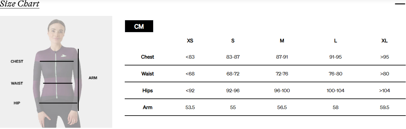Click the HIP label beside the model

[17, 103]
